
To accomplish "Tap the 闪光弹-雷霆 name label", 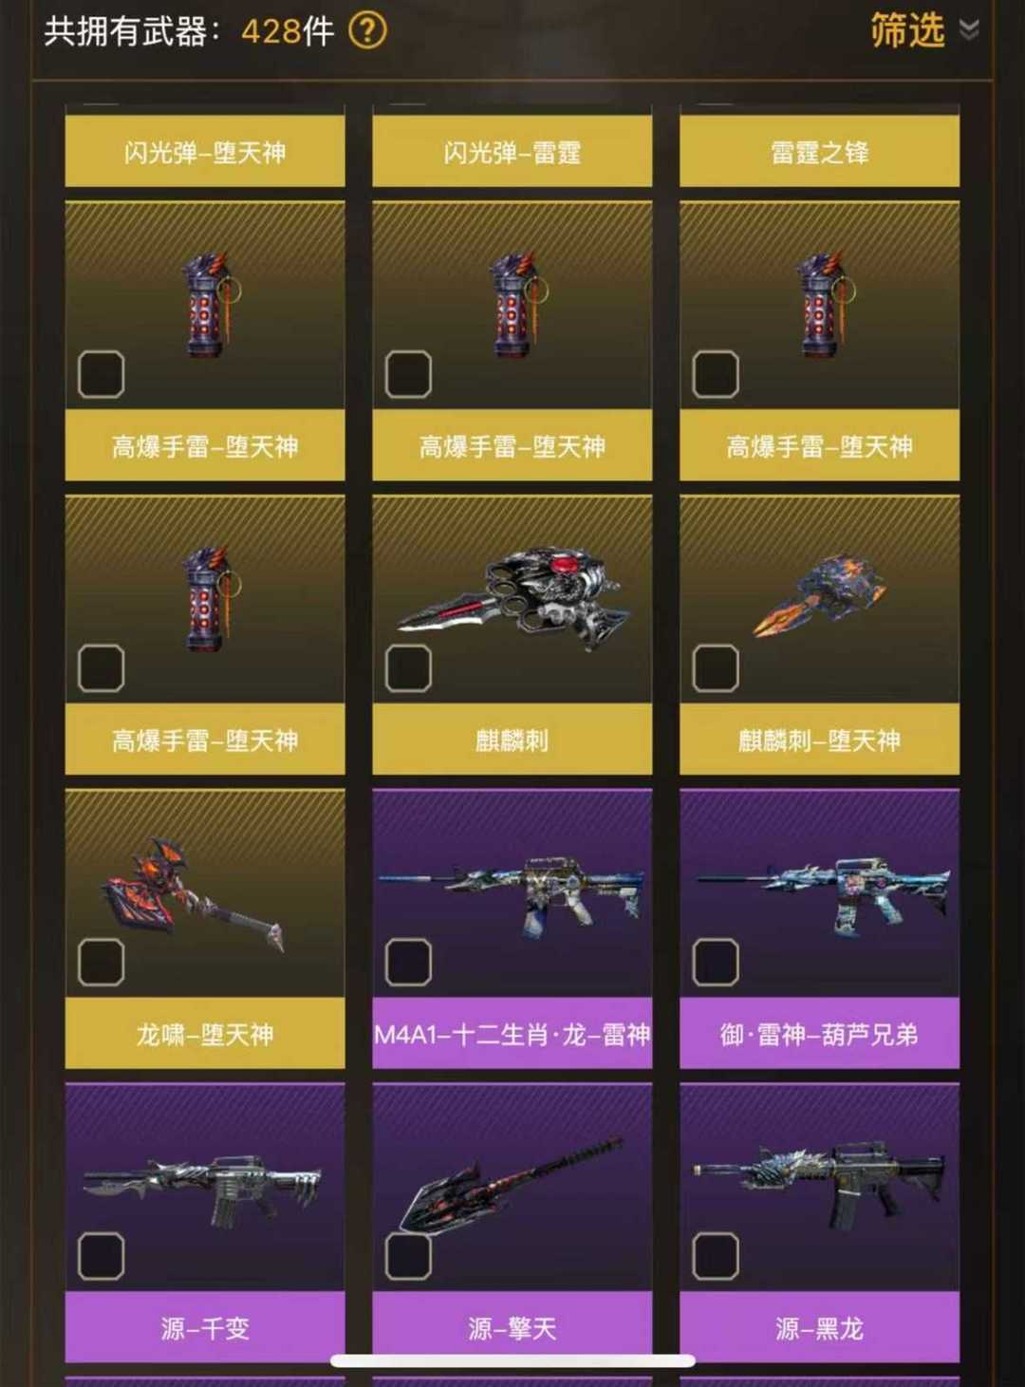I will pyautogui.click(x=512, y=152).
